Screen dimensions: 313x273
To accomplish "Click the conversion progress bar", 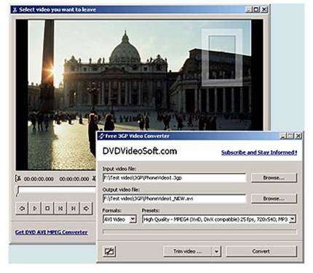I will (x=199, y=232).
